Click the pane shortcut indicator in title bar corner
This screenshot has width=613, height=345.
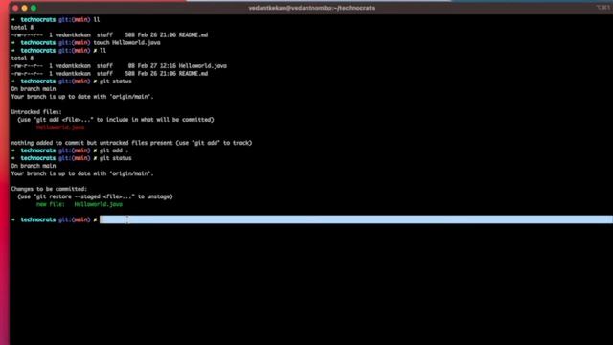point(602,8)
